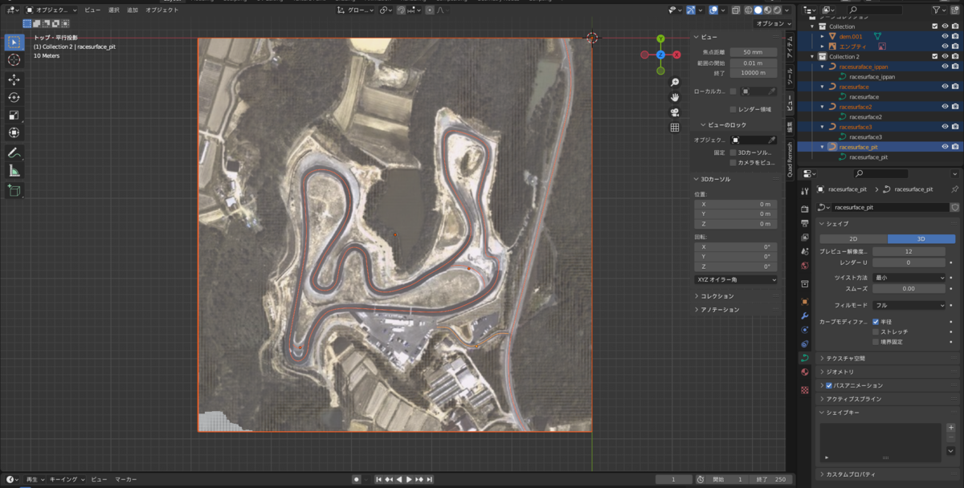Open the 追加 menu in the header
This screenshot has height=488, width=964.
click(x=132, y=10)
